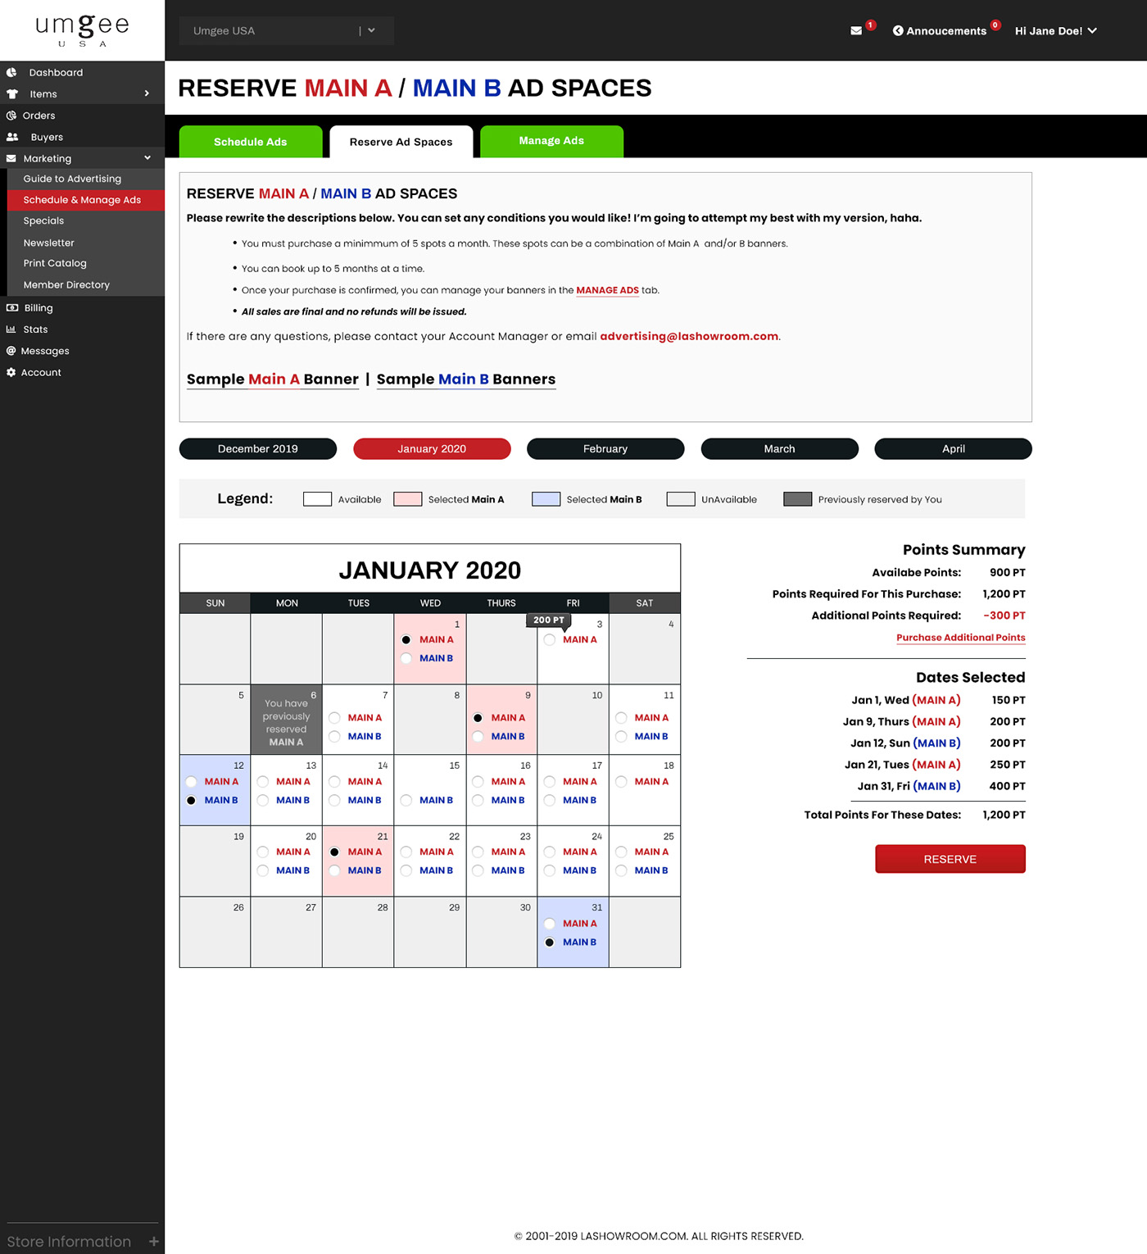The image size is (1147, 1254).
Task: Select MAIN A radio on January 3
Action: 550,640
